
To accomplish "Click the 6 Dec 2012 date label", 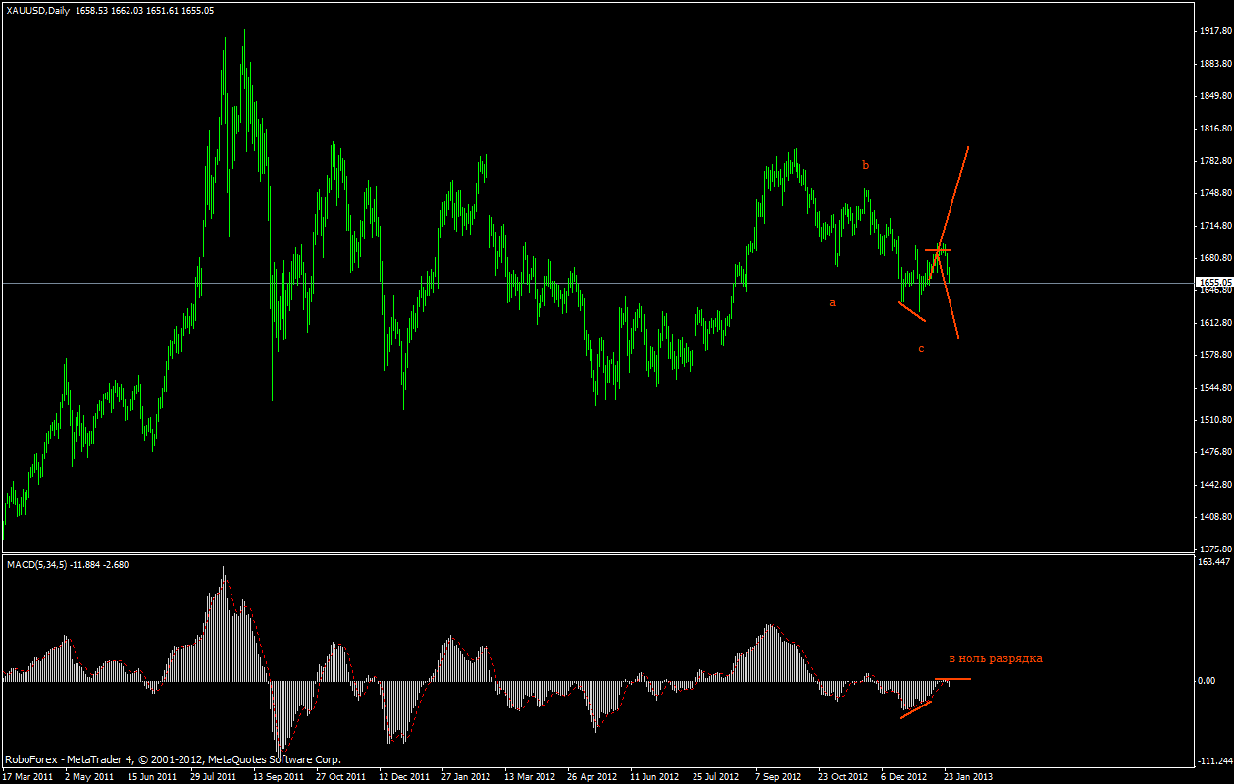I will point(904,776).
